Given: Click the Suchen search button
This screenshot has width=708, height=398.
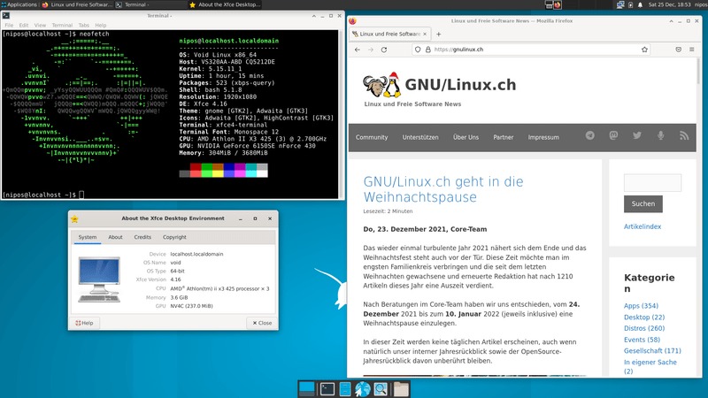Looking at the screenshot, I should tap(643, 204).
